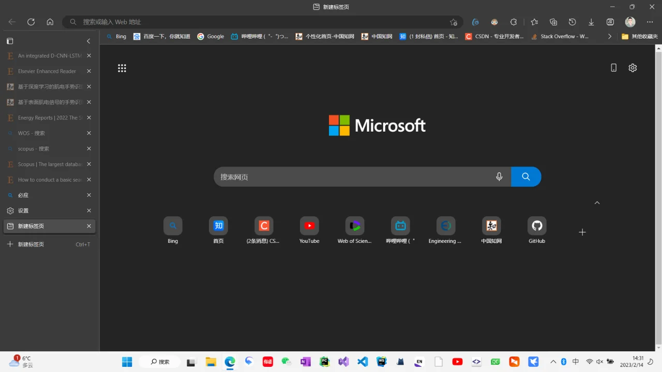This screenshot has height=372, width=662.
Task: Open the Math Solver icon
Action: [610, 22]
